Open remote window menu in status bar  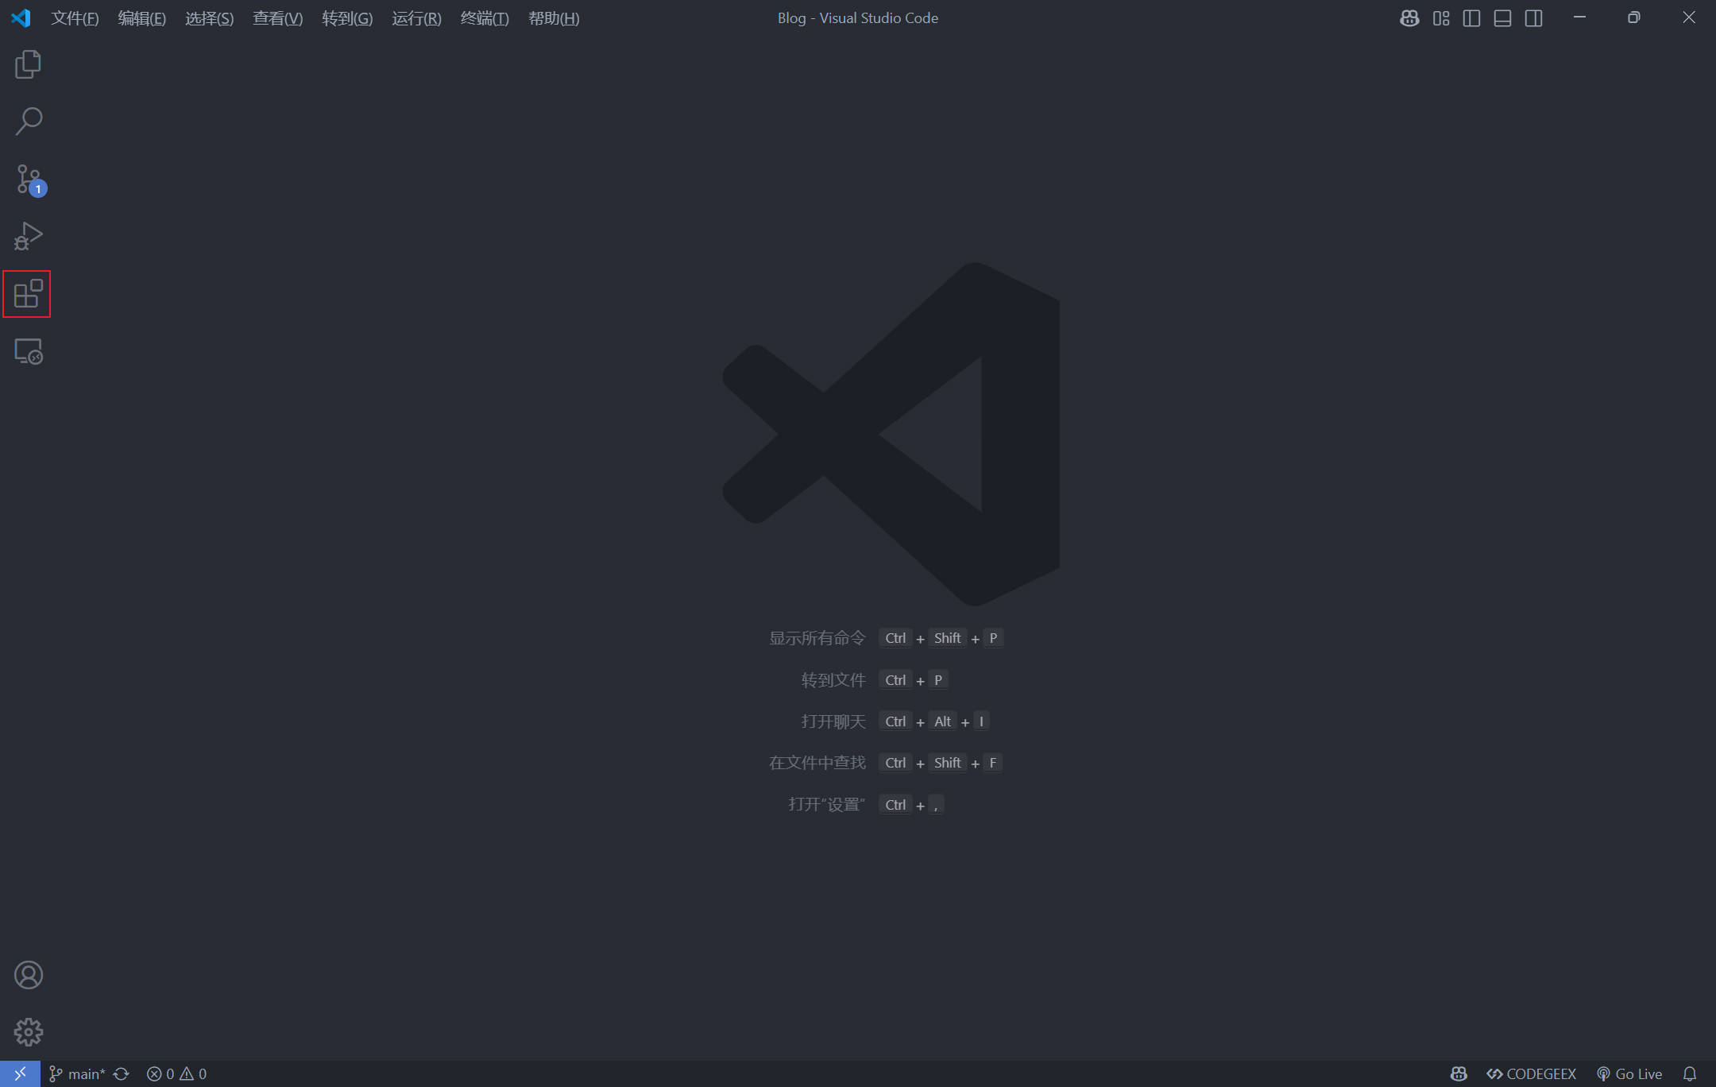point(20,1073)
